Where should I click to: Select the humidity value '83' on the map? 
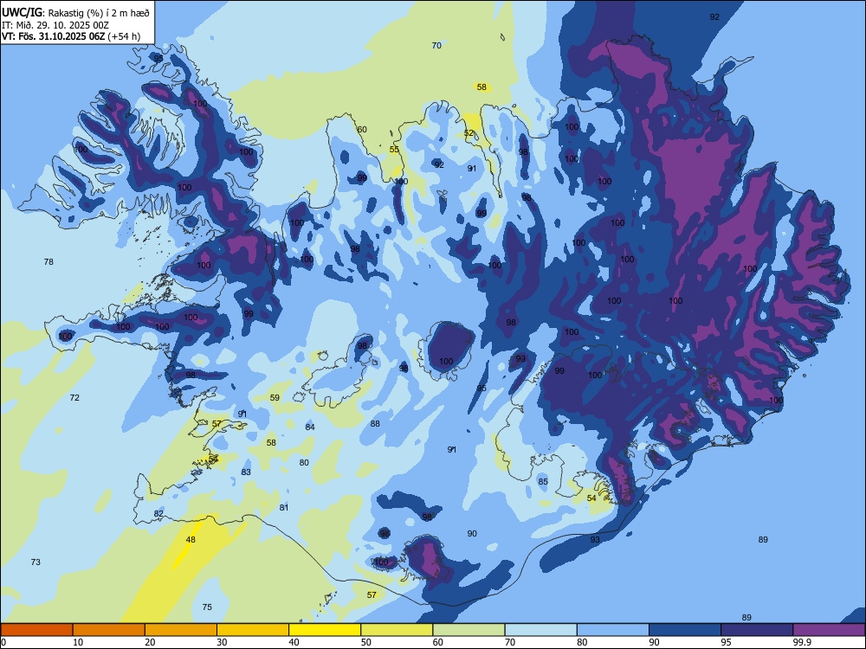(246, 472)
